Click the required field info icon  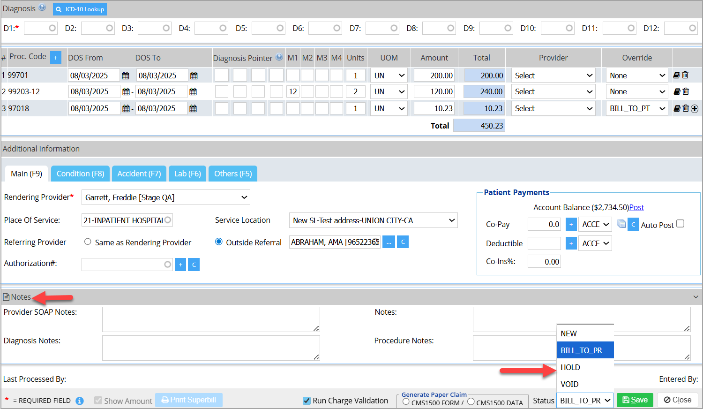pyautogui.click(x=80, y=401)
